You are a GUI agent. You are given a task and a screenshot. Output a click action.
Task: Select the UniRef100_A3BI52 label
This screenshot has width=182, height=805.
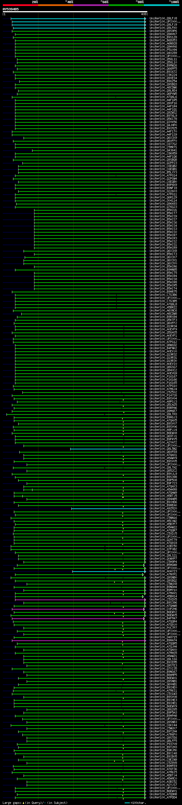[x=163, y=782]
